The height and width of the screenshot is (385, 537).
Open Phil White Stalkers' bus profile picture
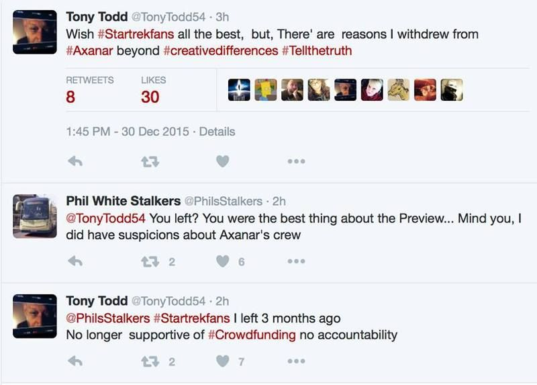[x=35, y=216]
